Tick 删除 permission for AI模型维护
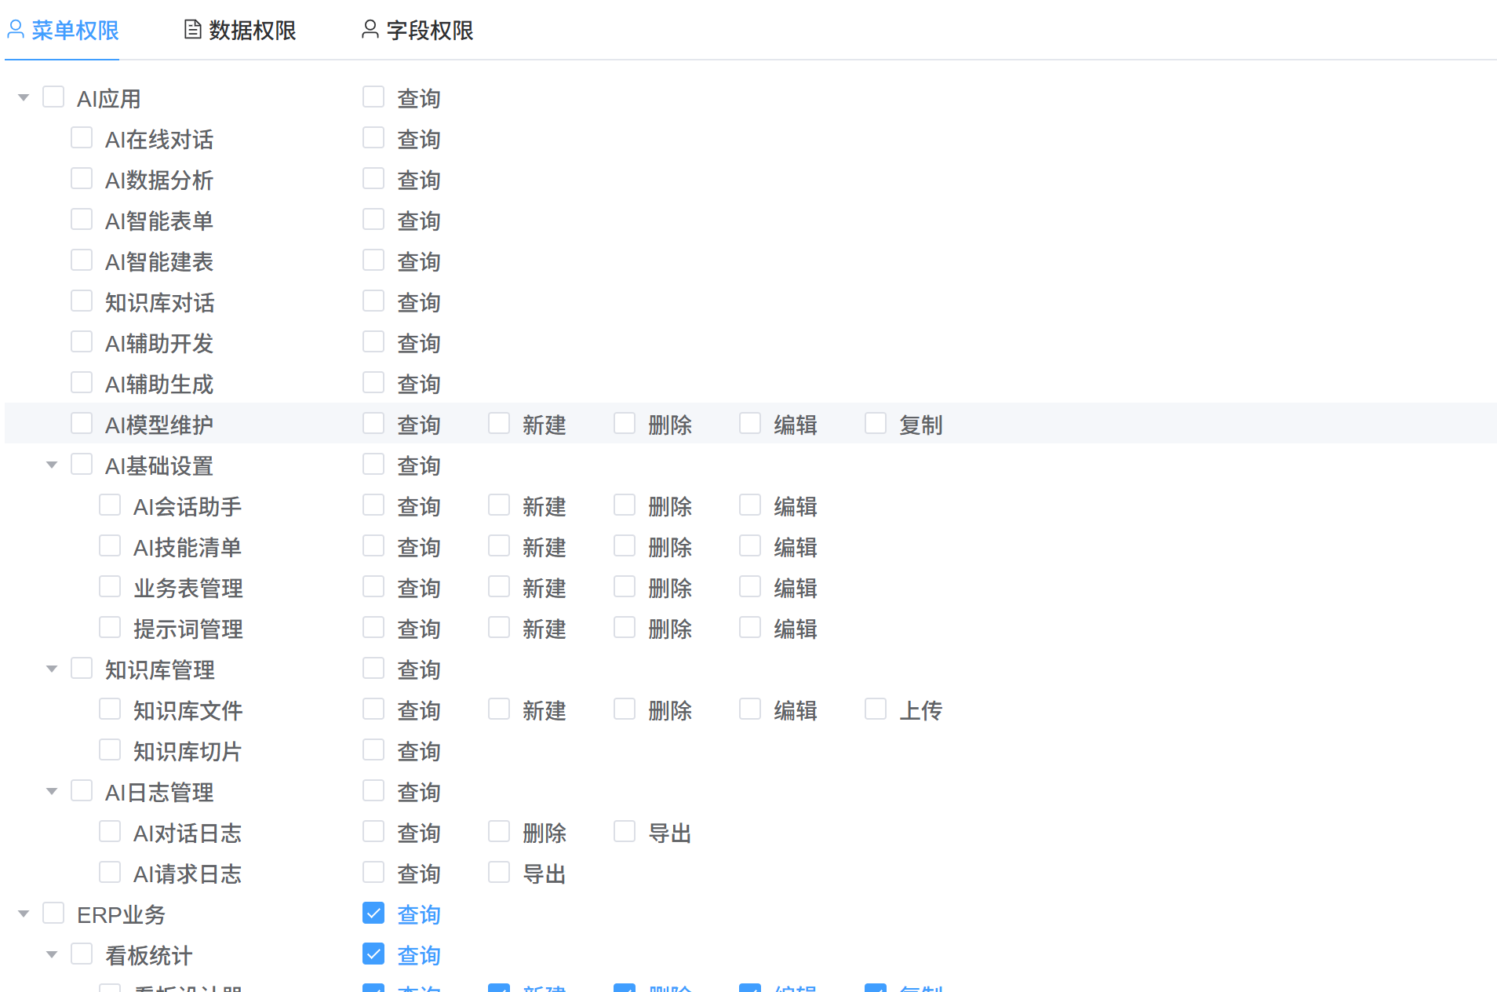Viewport: 1497px width, 992px height. (x=625, y=424)
